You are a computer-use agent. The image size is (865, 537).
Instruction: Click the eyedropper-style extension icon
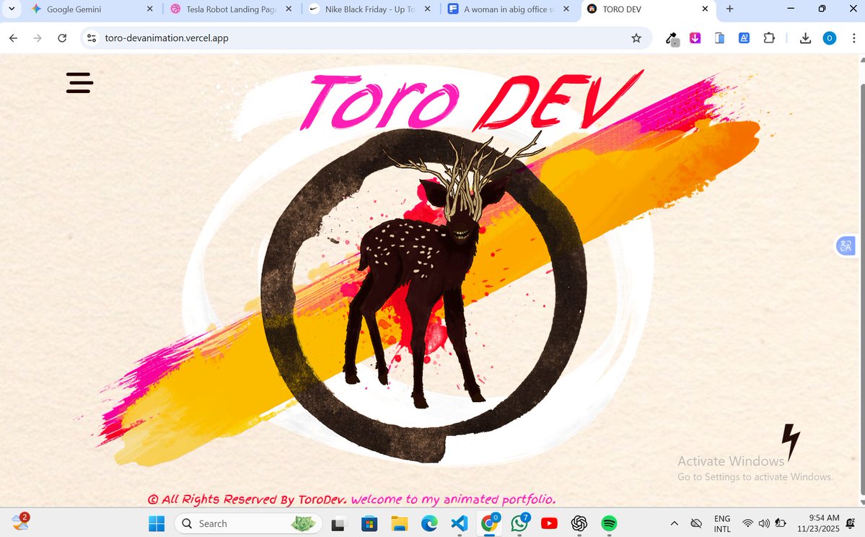coord(672,38)
